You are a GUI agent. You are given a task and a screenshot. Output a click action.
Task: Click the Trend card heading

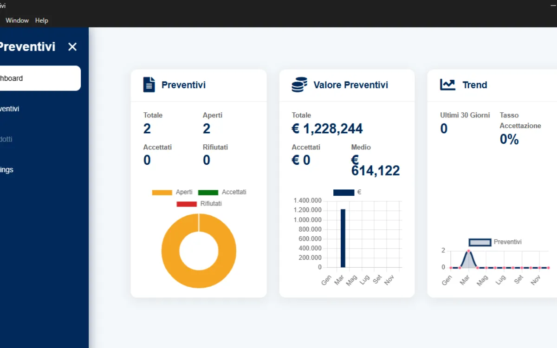coord(475,85)
